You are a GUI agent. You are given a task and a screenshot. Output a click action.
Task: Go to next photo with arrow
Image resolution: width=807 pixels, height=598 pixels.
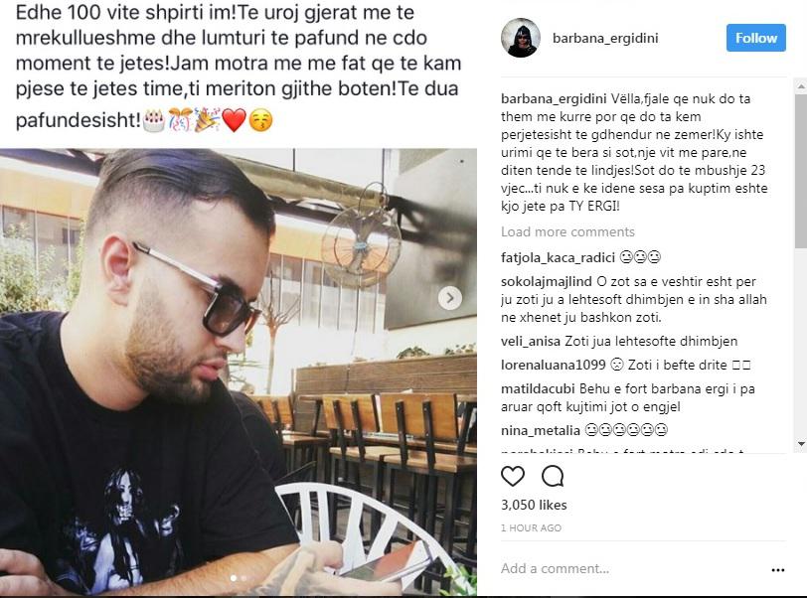pyautogui.click(x=450, y=298)
